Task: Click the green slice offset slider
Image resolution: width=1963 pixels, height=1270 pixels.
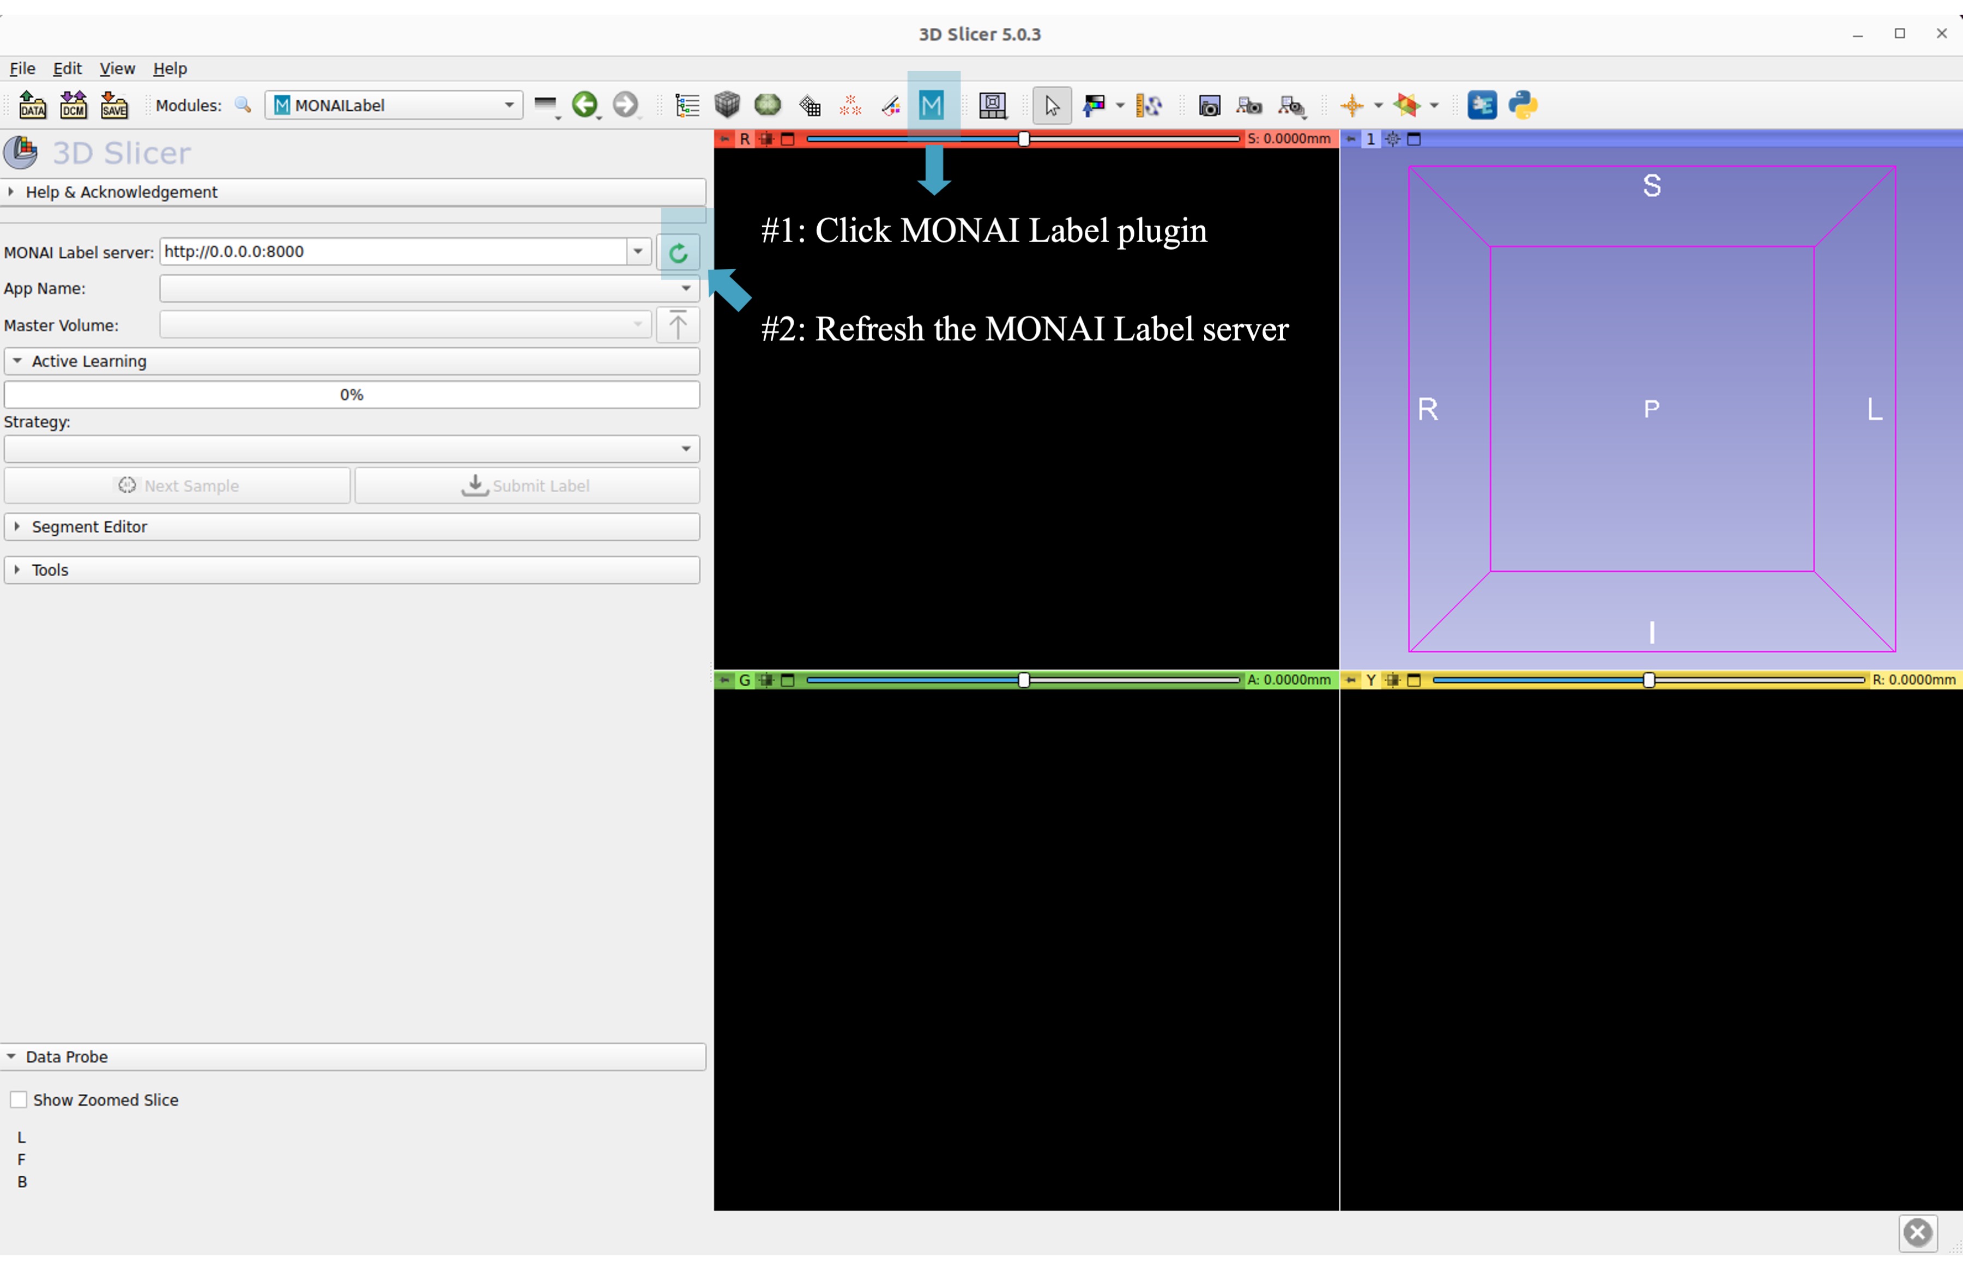Action: (x=1024, y=680)
